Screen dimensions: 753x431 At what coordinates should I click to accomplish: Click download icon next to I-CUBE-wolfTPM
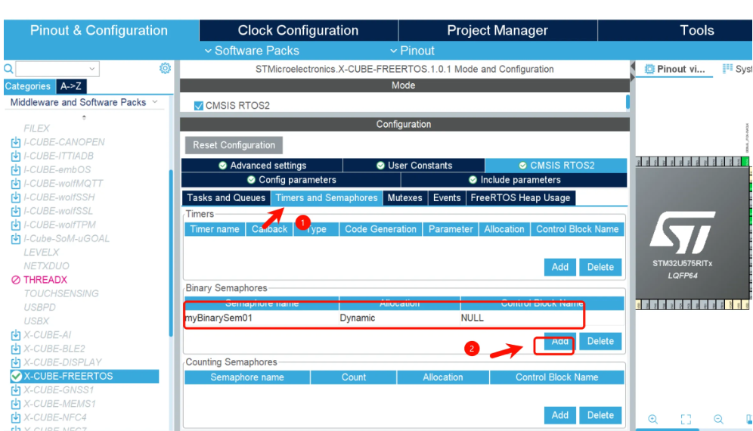(16, 225)
